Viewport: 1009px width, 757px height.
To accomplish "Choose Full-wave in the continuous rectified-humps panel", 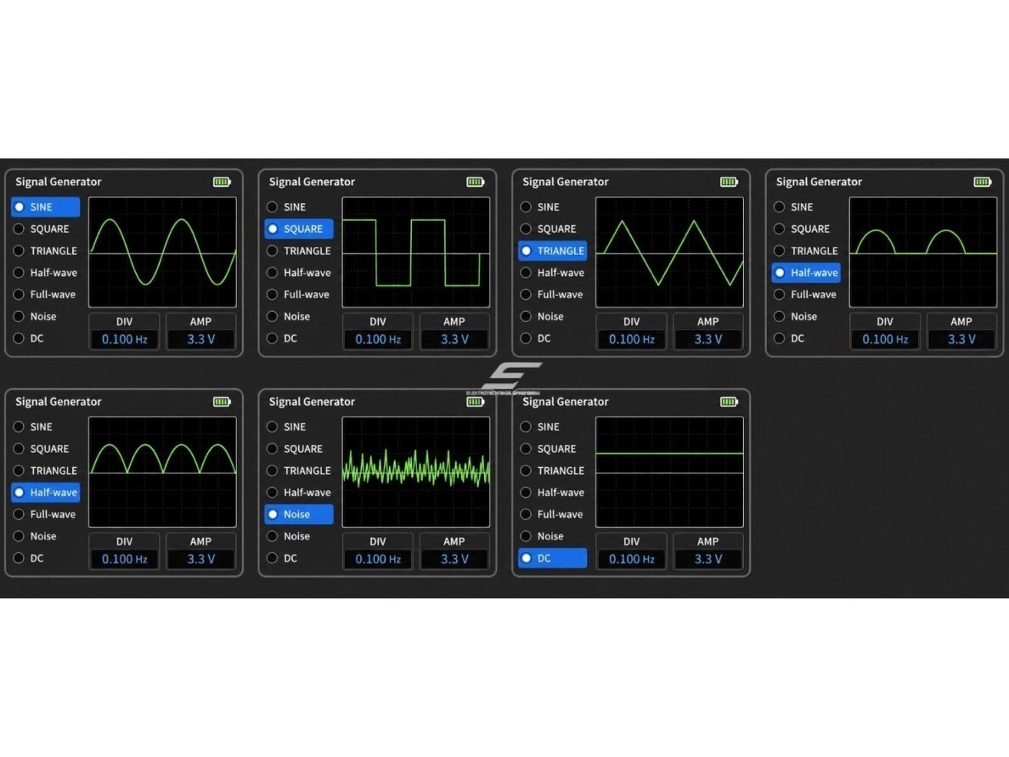I will point(46,514).
